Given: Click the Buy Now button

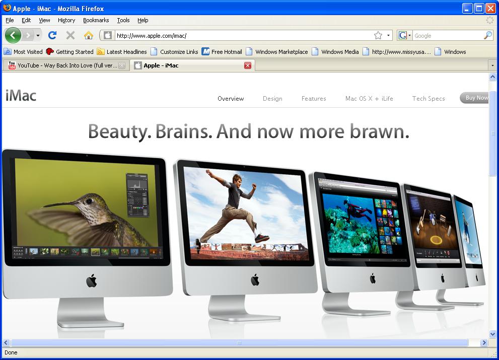Looking at the screenshot, I should (474, 98).
